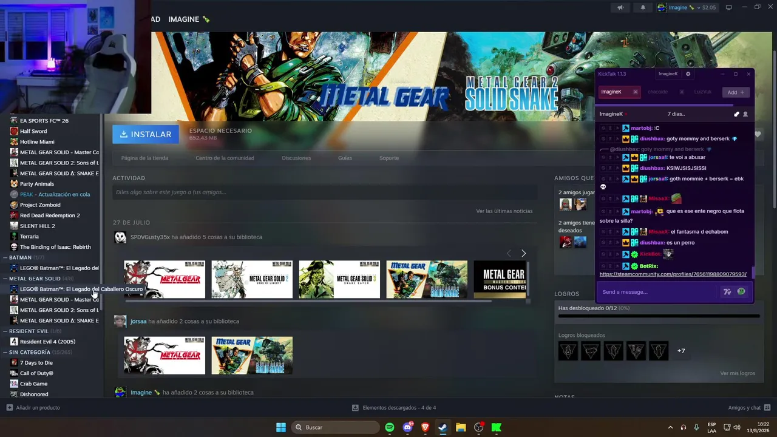Open Discord from the taskbar

(408, 427)
